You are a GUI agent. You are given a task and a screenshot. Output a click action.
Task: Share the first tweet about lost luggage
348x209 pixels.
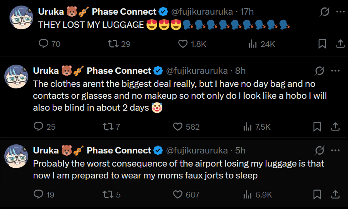coord(340,44)
